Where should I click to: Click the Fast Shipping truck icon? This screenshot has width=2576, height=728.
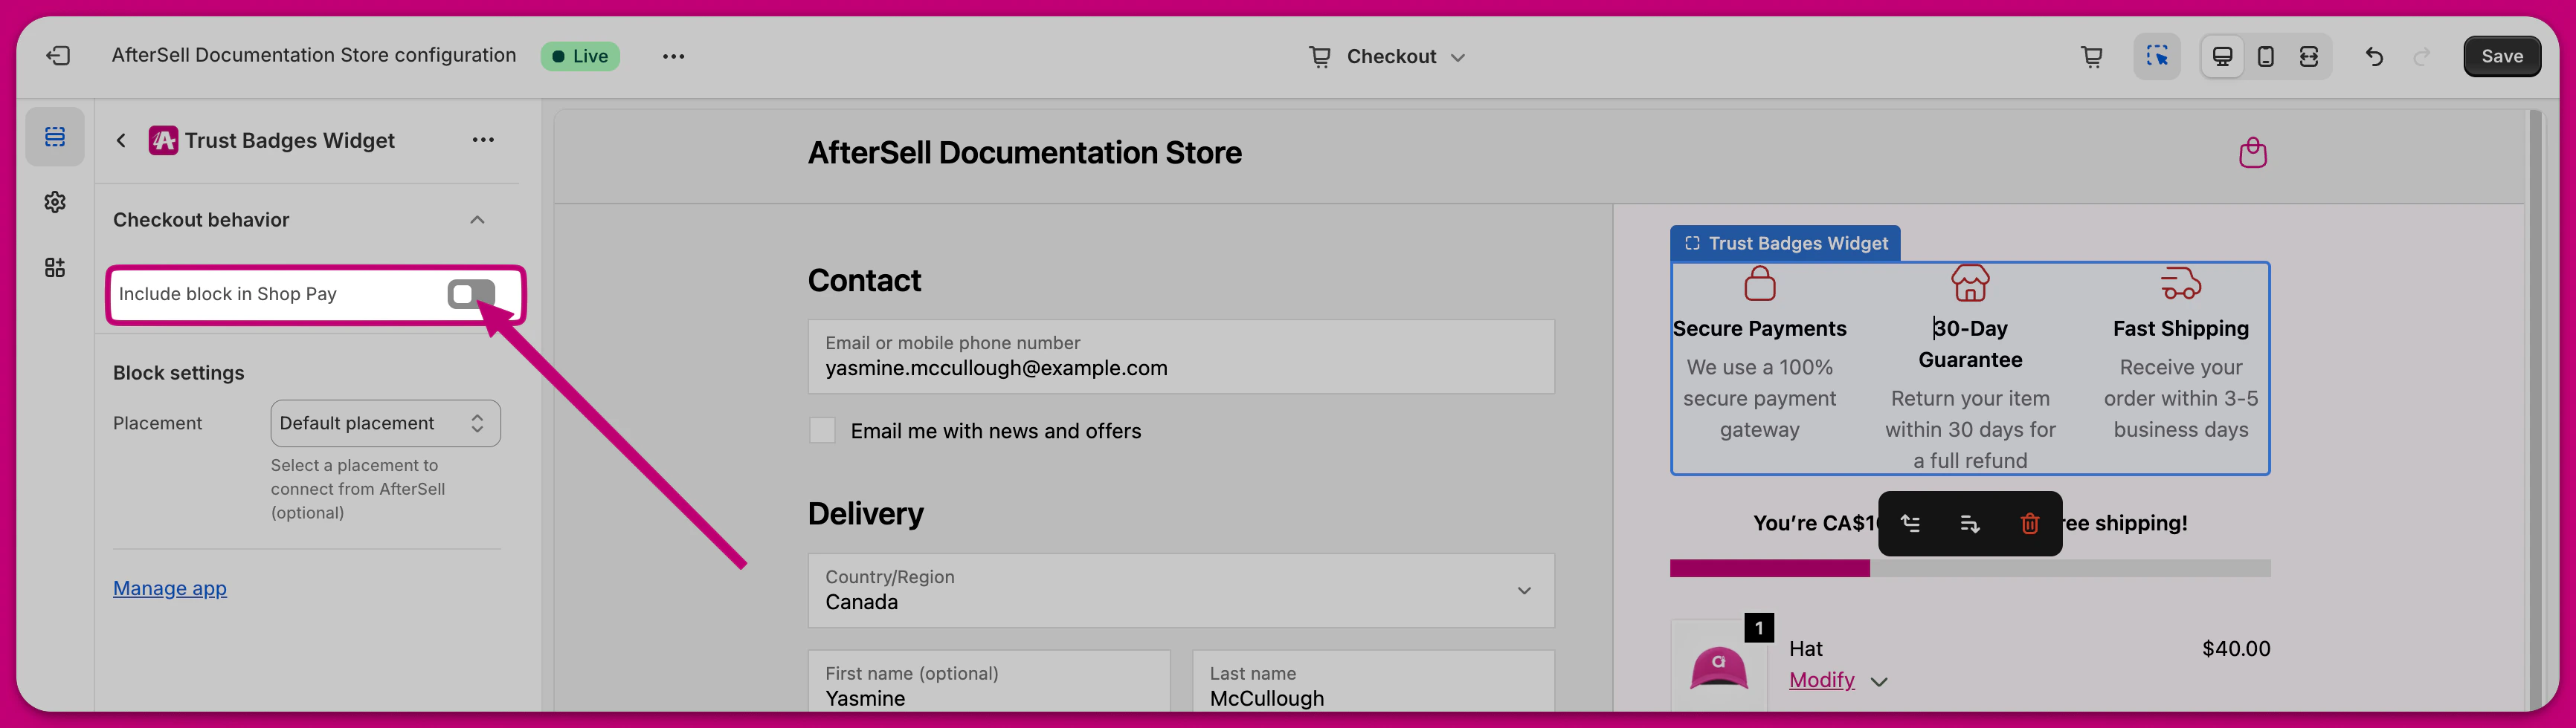(2180, 284)
